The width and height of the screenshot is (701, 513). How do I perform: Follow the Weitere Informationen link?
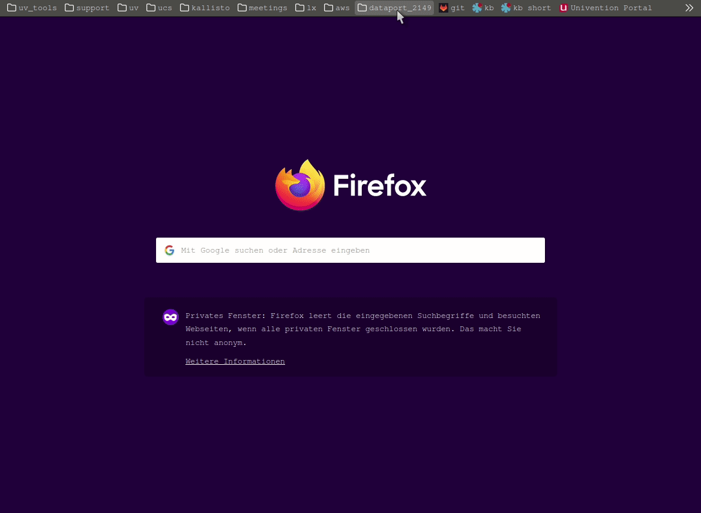tap(235, 361)
